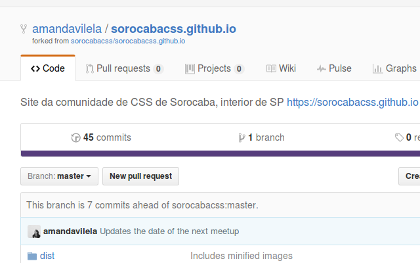The image size is (420, 263).
Task: Open the Pulse tab
Action: [x=334, y=68]
